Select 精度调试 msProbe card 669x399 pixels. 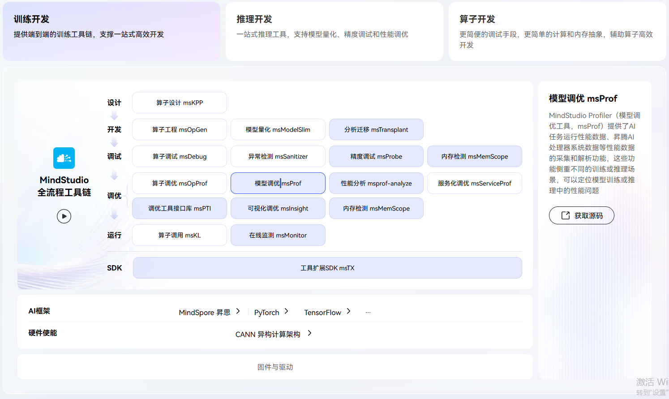[376, 156]
